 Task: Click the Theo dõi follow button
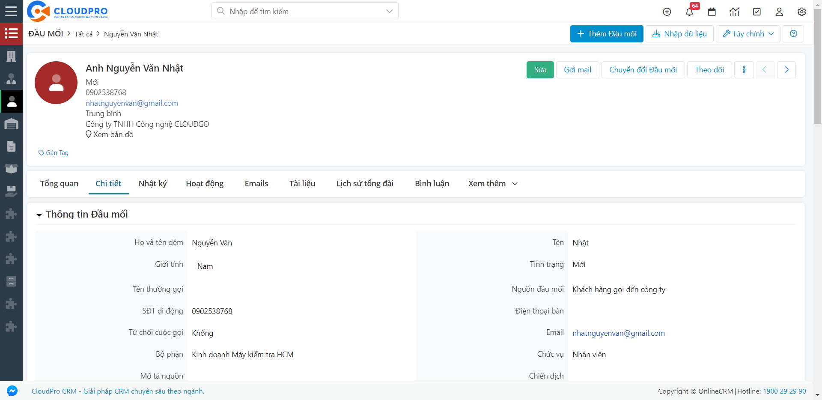coord(709,70)
